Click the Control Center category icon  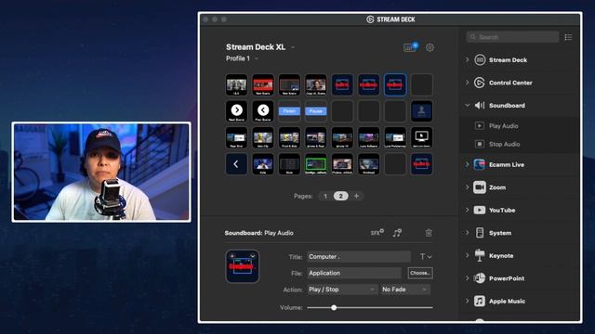pyautogui.click(x=480, y=83)
